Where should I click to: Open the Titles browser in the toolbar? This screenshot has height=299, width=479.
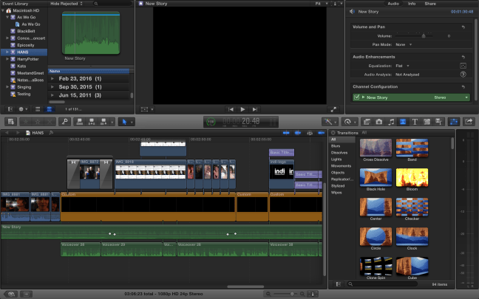pyautogui.click(x=414, y=121)
